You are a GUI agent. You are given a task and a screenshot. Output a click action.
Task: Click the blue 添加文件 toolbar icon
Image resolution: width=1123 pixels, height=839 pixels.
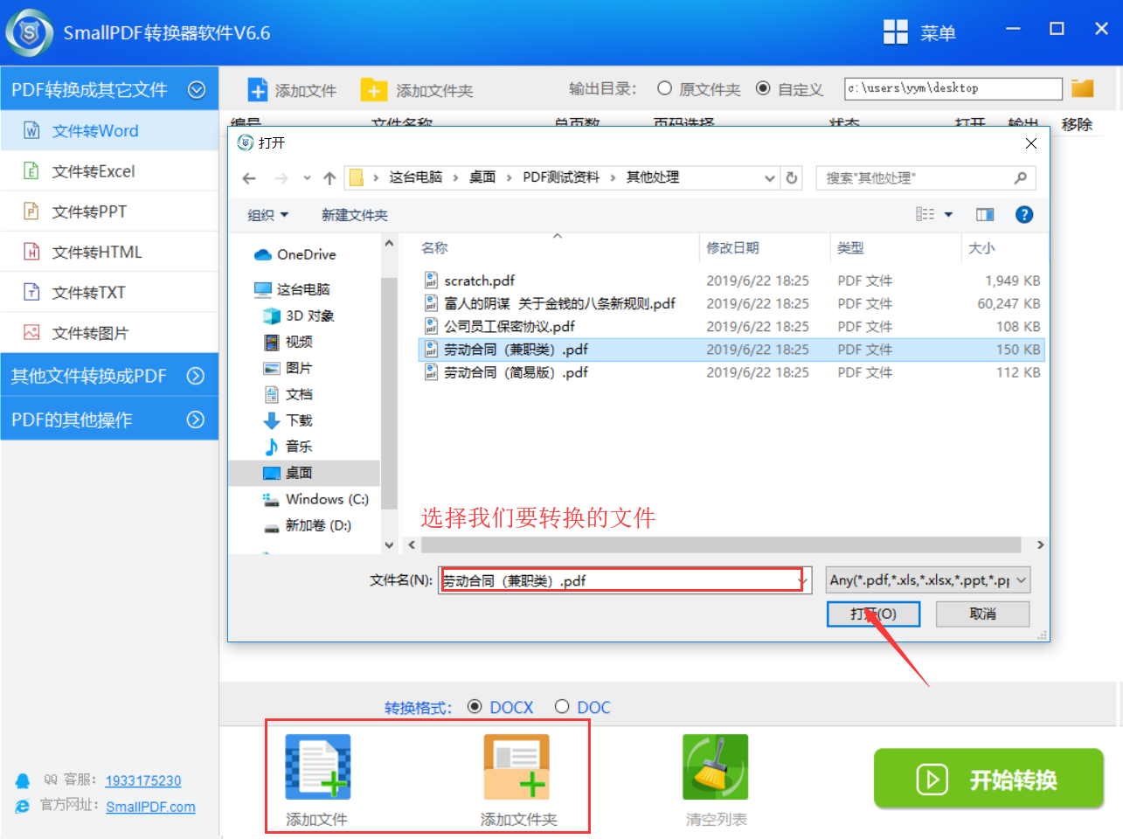pyautogui.click(x=258, y=90)
